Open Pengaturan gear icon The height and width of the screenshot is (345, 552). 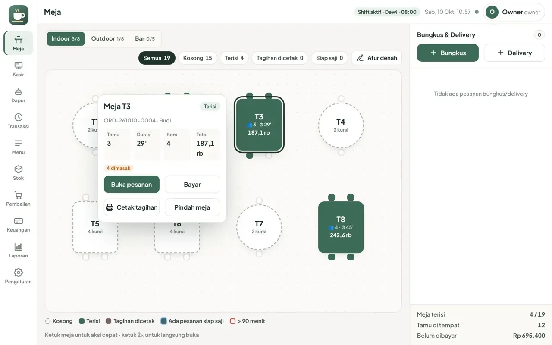[18, 273]
